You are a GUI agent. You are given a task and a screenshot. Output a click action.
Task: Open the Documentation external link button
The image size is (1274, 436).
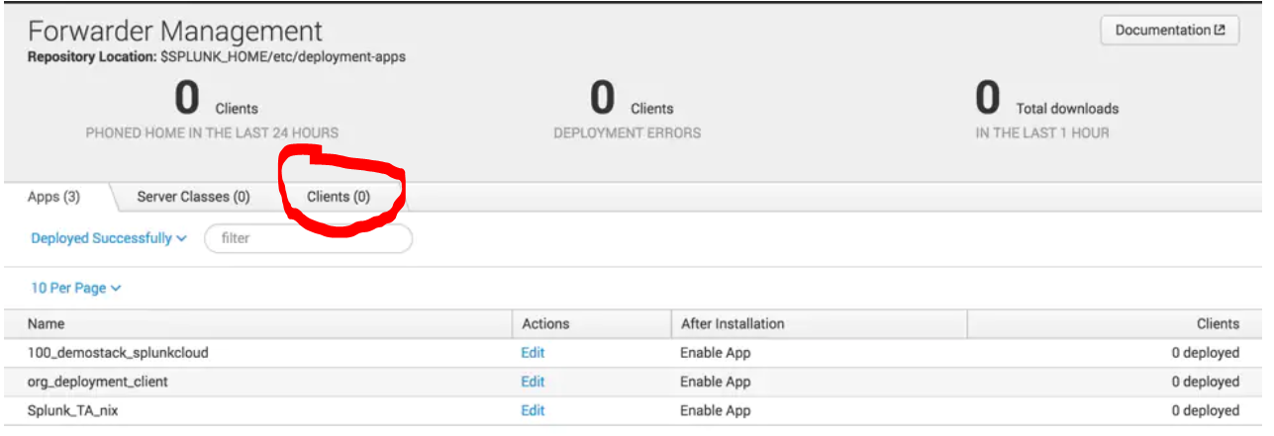[1169, 31]
